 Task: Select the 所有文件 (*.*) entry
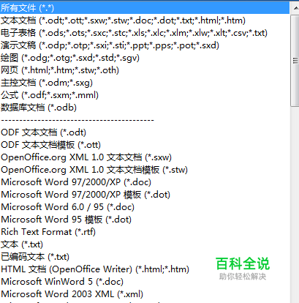(x=145, y=8)
